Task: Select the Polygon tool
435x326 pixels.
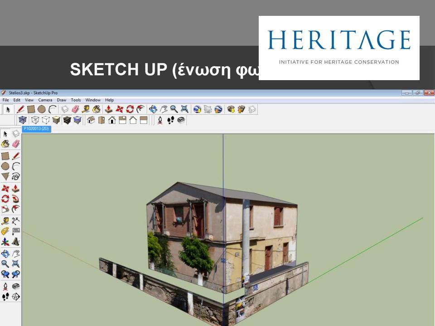Action: [5, 177]
